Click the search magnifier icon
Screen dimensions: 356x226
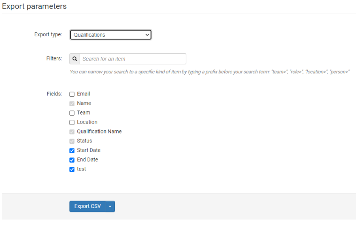click(x=75, y=59)
